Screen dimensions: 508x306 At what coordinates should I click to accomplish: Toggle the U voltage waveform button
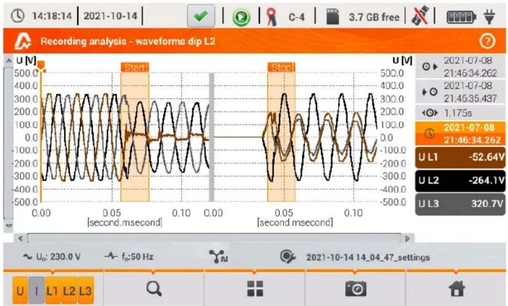click(21, 290)
